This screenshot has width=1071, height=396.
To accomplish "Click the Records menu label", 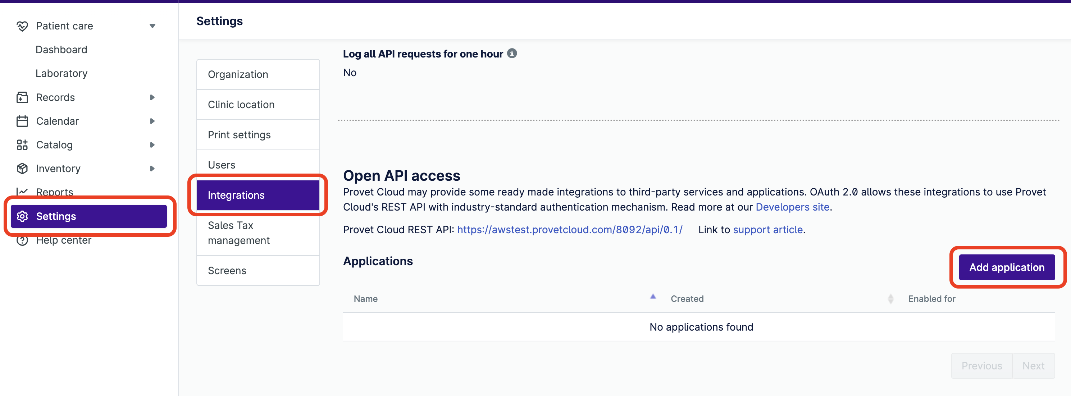I will click(x=55, y=98).
